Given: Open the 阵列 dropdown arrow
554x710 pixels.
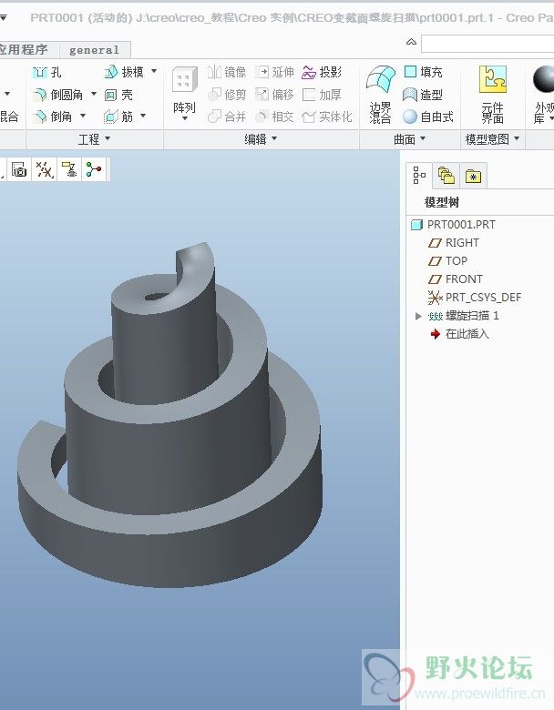Looking at the screenshot, I should (185, 118).
